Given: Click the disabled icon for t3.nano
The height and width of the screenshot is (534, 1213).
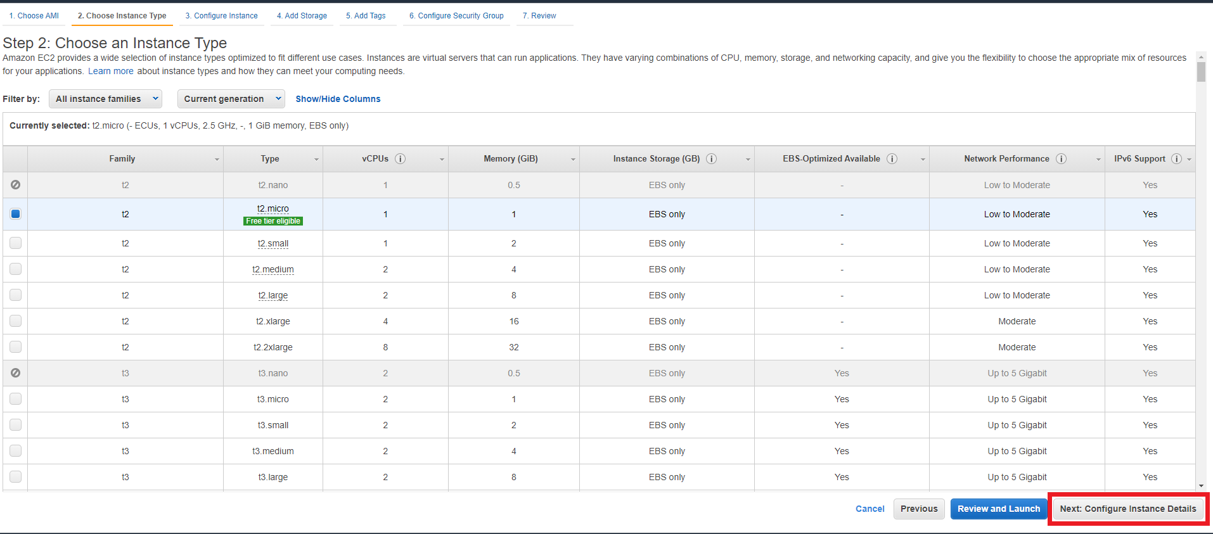Looking at the screenshot, I should 16,372.
